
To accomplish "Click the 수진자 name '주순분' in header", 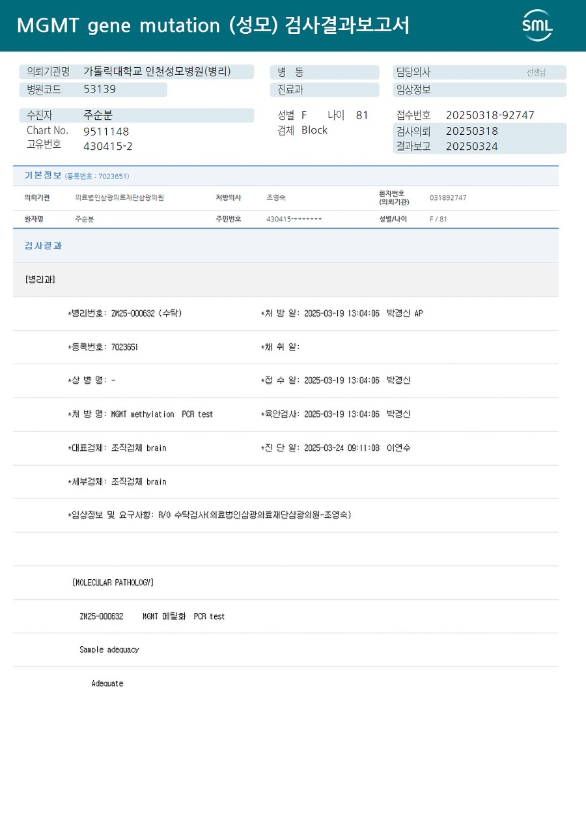I will 98,115.
